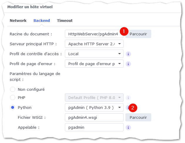Click info icon beside Profil de contrôle d'accès
This screenshot has height=143, width=185.
point(128,54)
